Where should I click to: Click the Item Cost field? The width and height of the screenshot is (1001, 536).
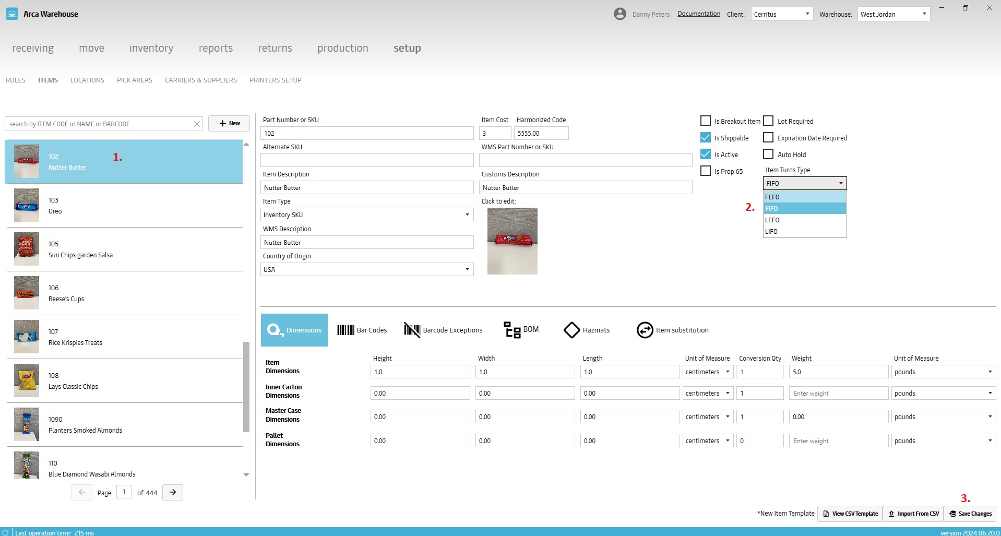pos(495,133)
